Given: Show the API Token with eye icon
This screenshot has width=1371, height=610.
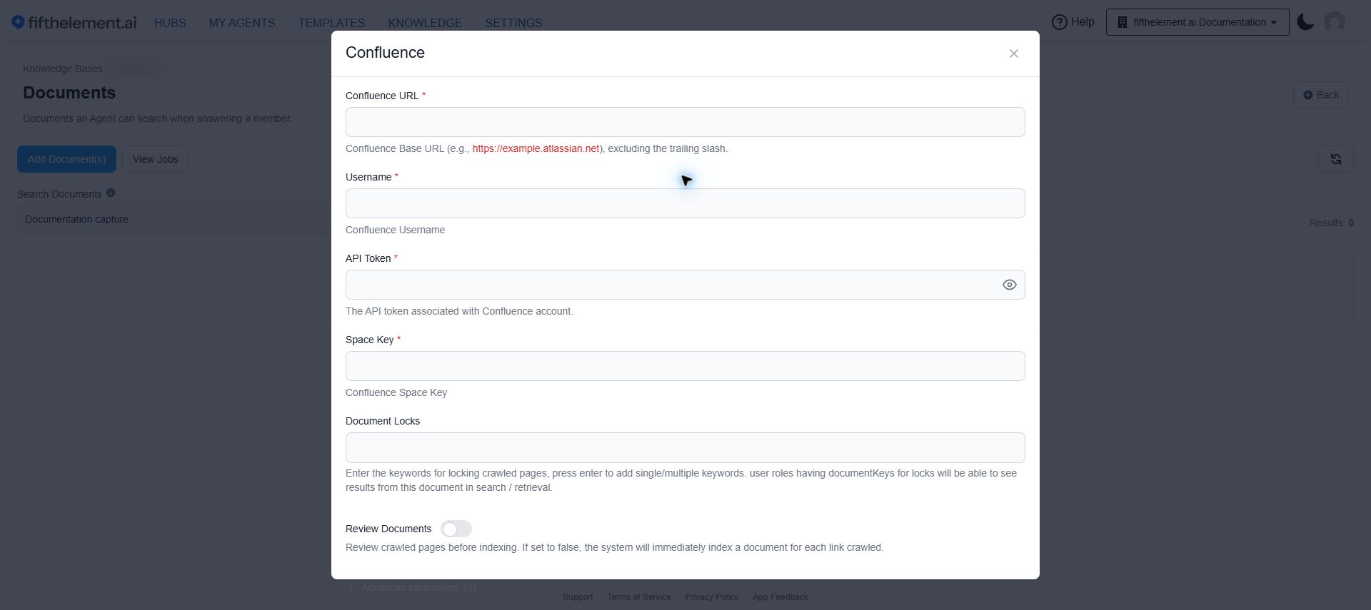Looking at the screenshot, I should coord(1009,285).
